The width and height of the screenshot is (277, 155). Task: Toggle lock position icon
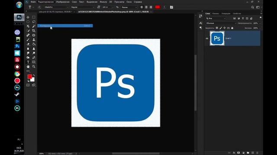tap(224, 28)
